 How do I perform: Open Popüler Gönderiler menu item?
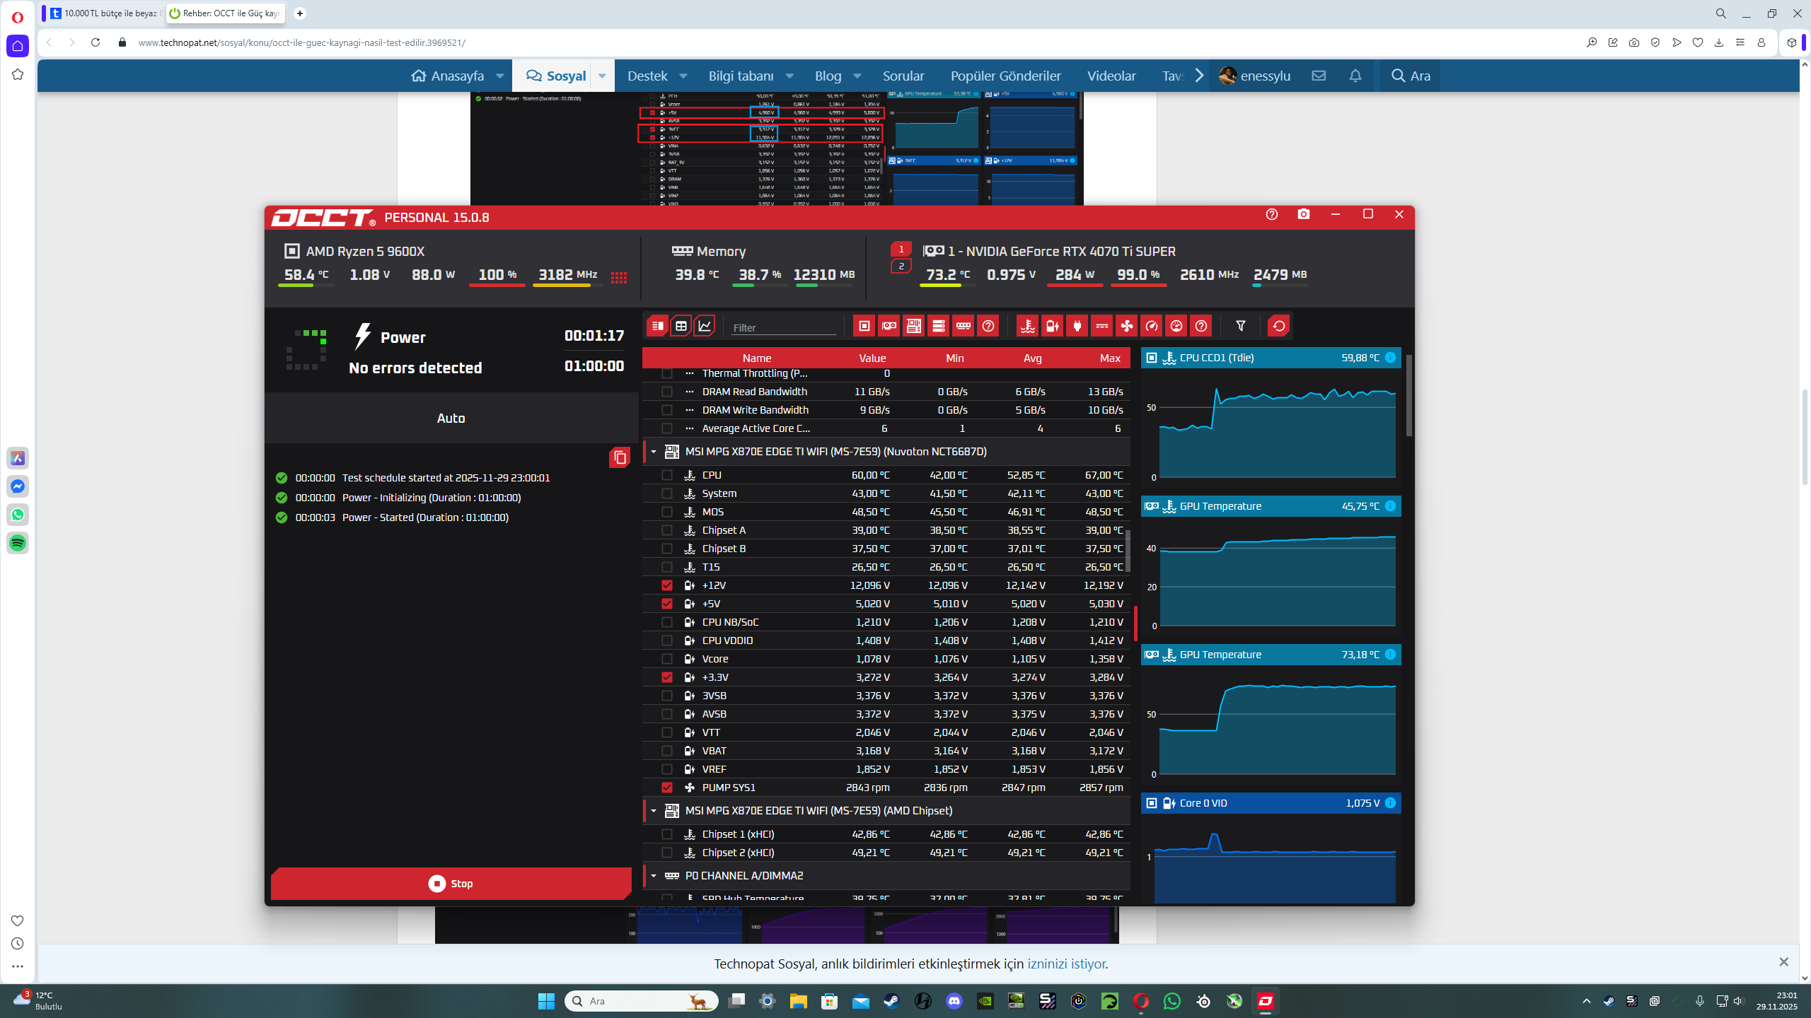(x=1005, y=76)
